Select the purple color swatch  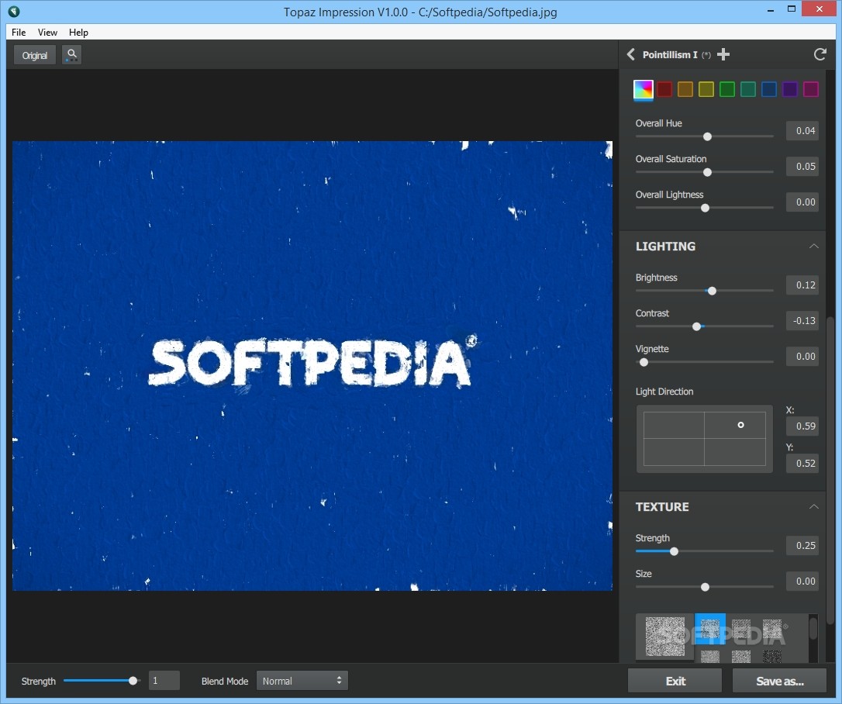790,89
